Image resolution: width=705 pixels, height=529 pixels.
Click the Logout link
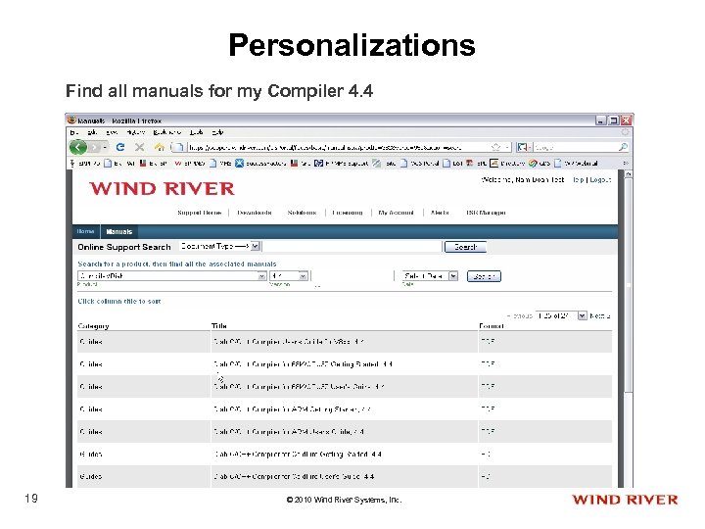600,179
